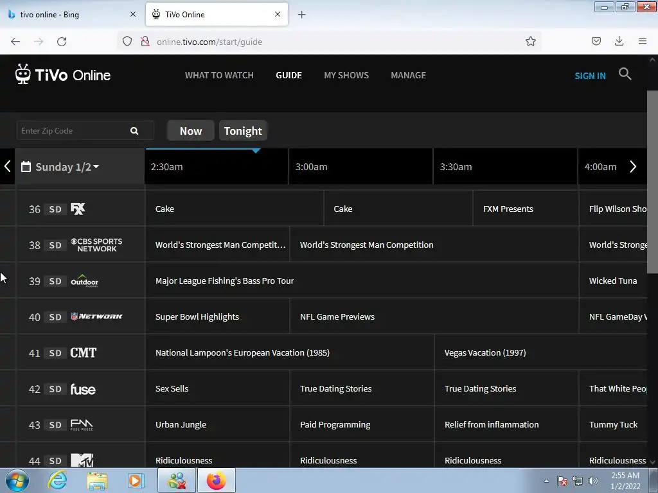The image size is (658, 493).
Task: Open the Manage section
Action: click(x=408, y=75)
